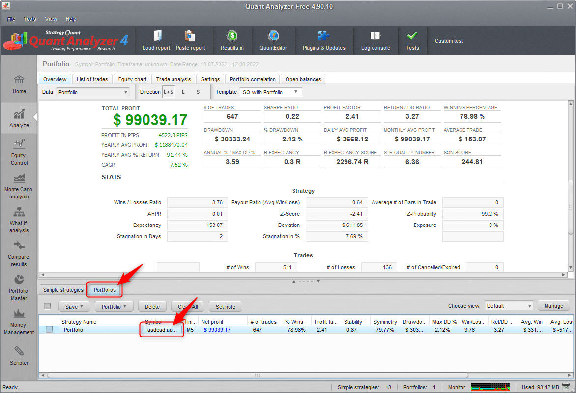This screenshot has width=576, height=393.
Task: Click the strategies list horizontal scrollbar
Action: [257, 375]
